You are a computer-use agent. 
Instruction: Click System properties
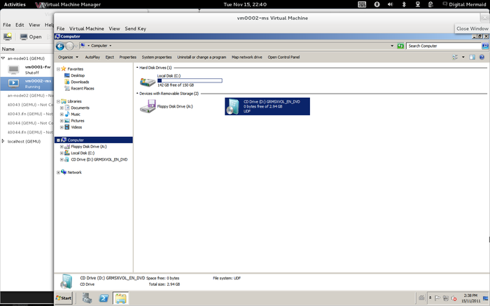[x=157, y=57]
